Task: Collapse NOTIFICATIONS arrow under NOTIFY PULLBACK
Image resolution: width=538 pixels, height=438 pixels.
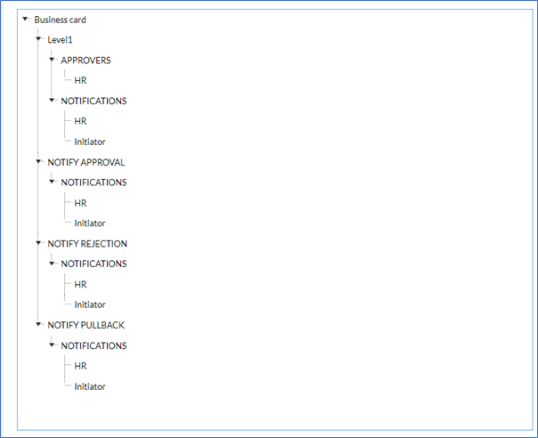Action: (52, 345)
